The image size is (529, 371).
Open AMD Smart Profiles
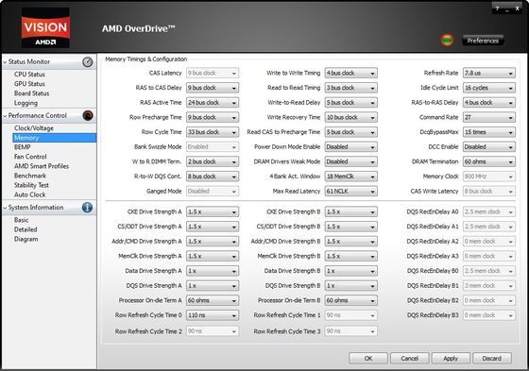42,166
